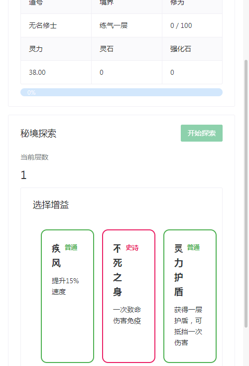Image resolution: width=249 pixels, height=366 pixels.
Task: Click the 普通 tag on 灵力护盾 card
Action: 193,247
